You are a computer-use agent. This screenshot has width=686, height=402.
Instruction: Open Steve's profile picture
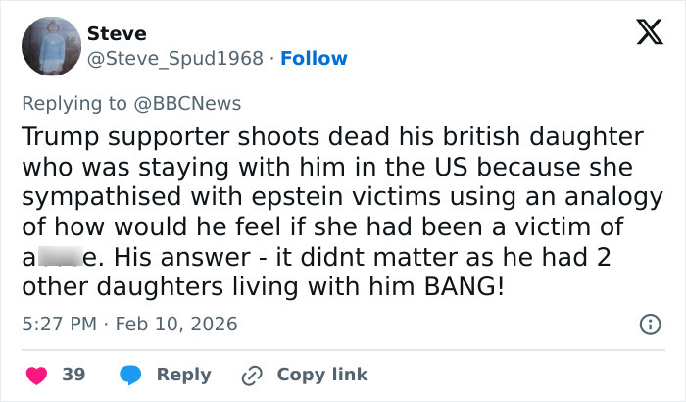(51, 46)
